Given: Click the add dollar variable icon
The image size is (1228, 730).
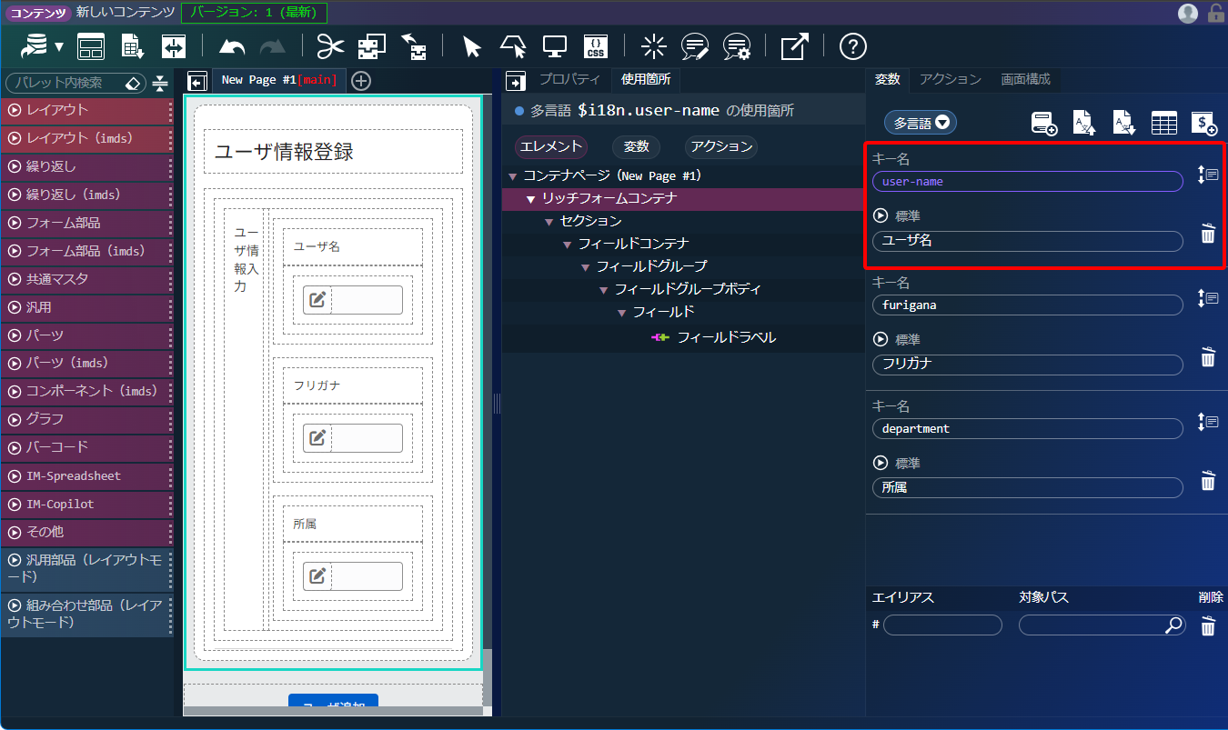Looking at the screenshot, I should pyautogui.click(x=1204, y=124).
